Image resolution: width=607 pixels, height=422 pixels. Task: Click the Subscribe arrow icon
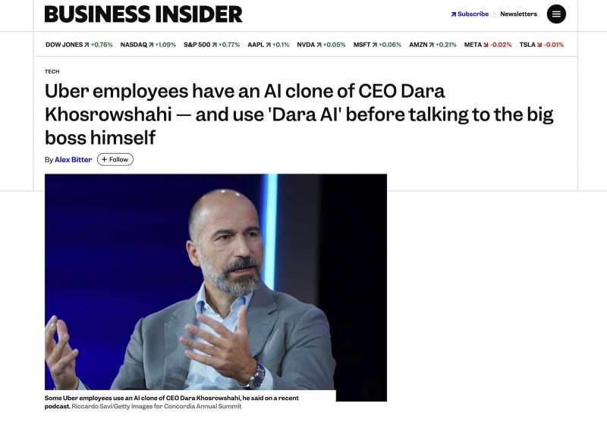pyautogui.click(x=454, y=14)
